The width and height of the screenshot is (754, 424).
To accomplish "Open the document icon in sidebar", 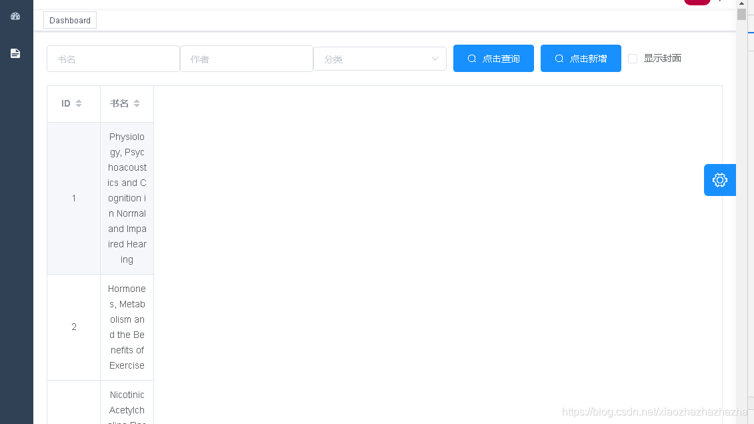I will [15, 53].
